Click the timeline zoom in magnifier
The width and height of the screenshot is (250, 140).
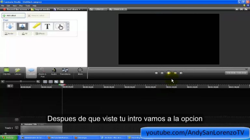click(38, 82)
